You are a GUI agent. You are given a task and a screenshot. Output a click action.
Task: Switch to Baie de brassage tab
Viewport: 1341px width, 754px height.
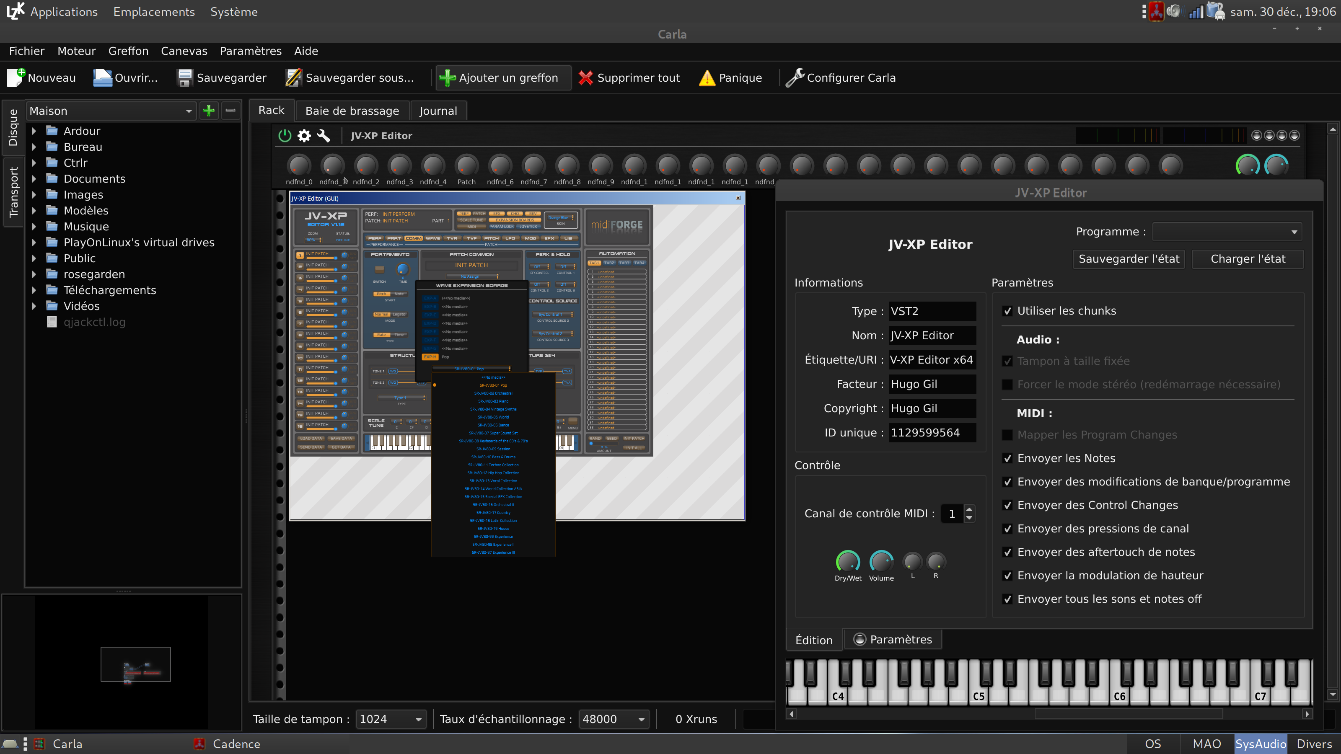click(x=352, y=111)
